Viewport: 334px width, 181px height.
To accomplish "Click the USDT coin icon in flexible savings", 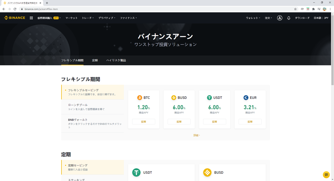I will tap(209, 98).
